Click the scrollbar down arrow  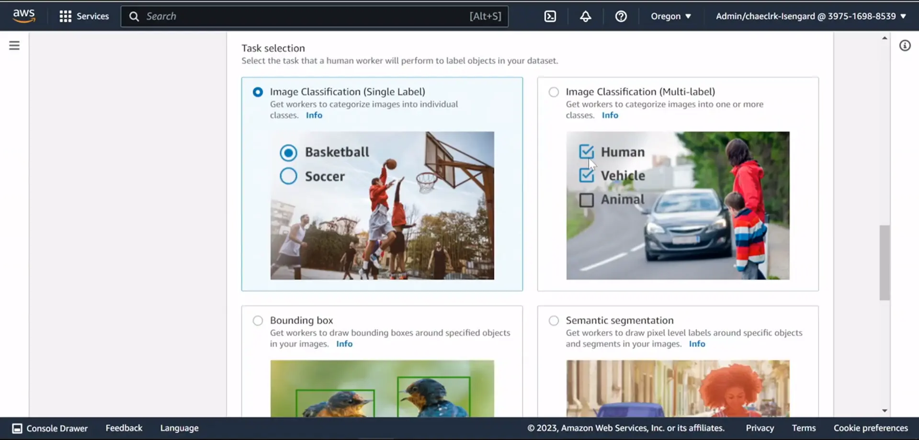coord(885,410)
